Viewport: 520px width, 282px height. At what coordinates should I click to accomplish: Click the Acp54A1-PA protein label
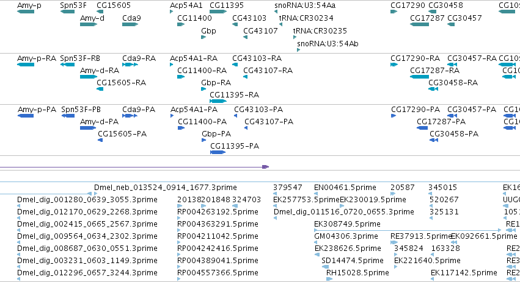(x=194, y=110)
